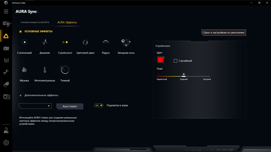The image size is (271, 152).
Task: Click the Темп label
Action: [x=160, y=69]
